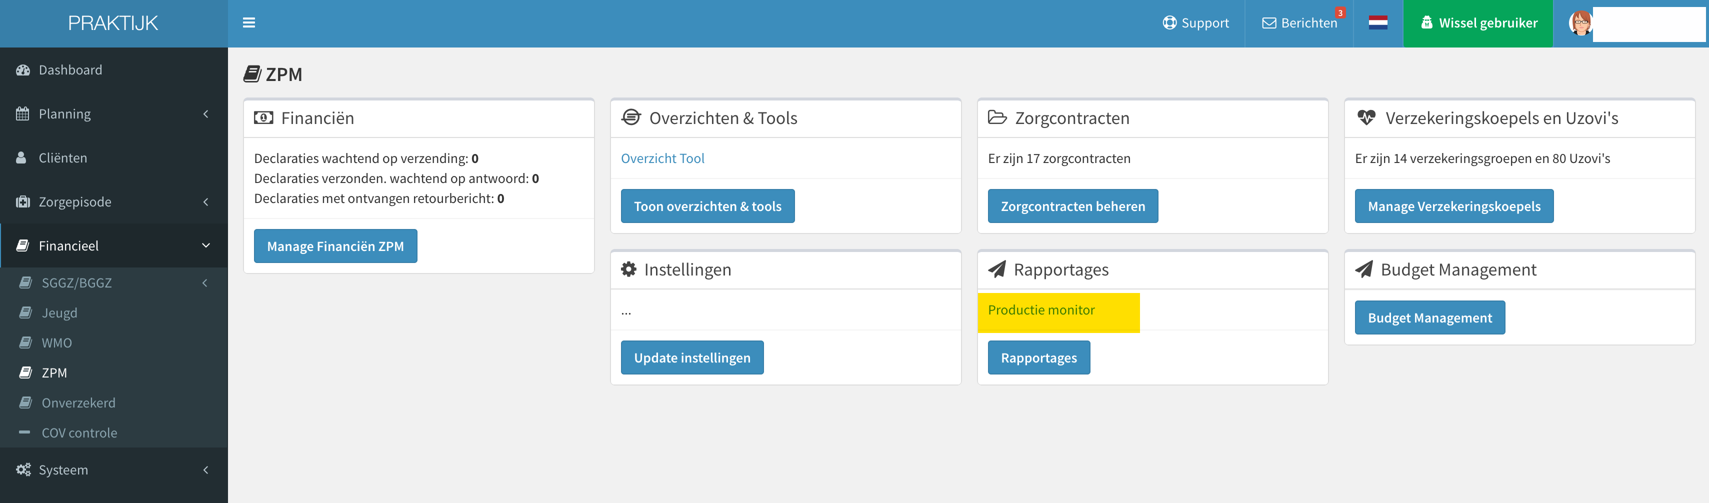The image size is (1709, 503).
Task: Click the Wissel gebruiker user icon
Action: [1426, 22]
